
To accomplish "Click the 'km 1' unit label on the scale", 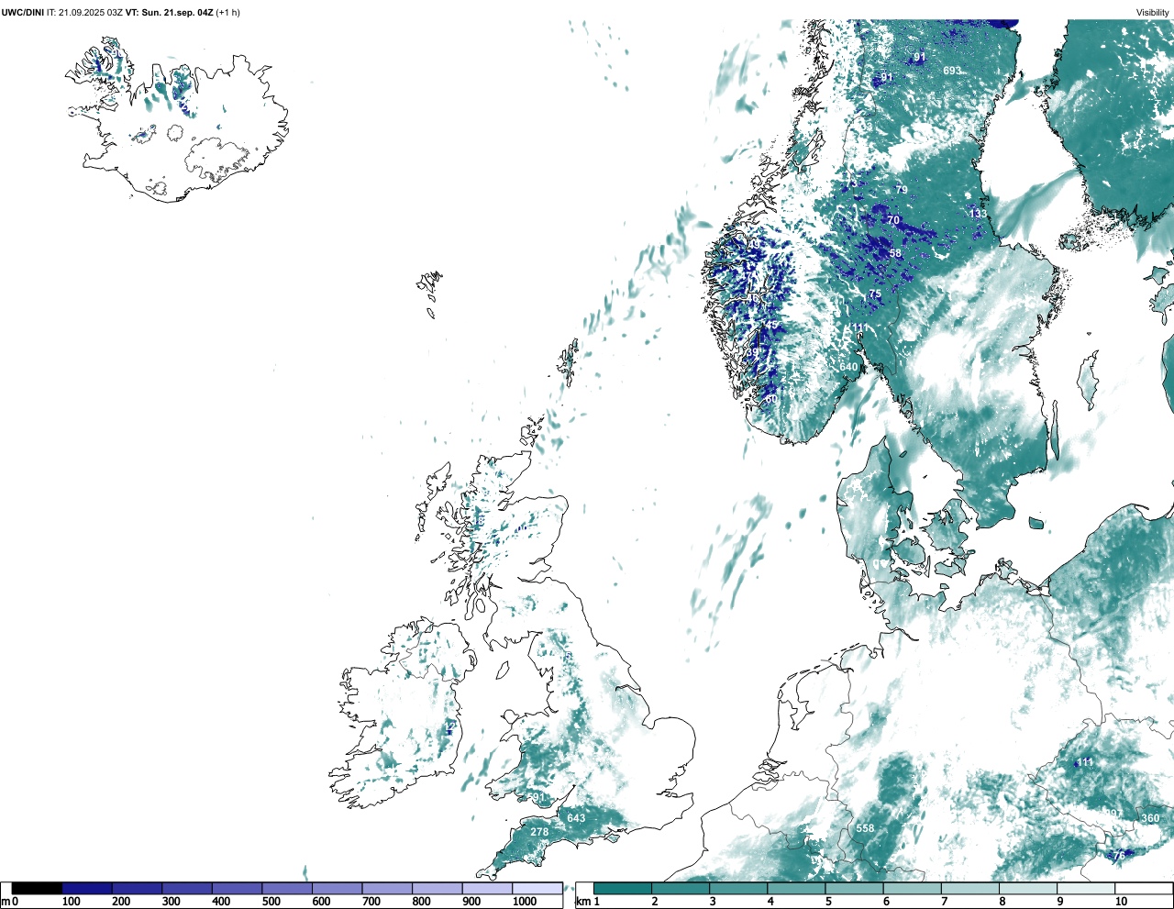I will pos(587,902).
